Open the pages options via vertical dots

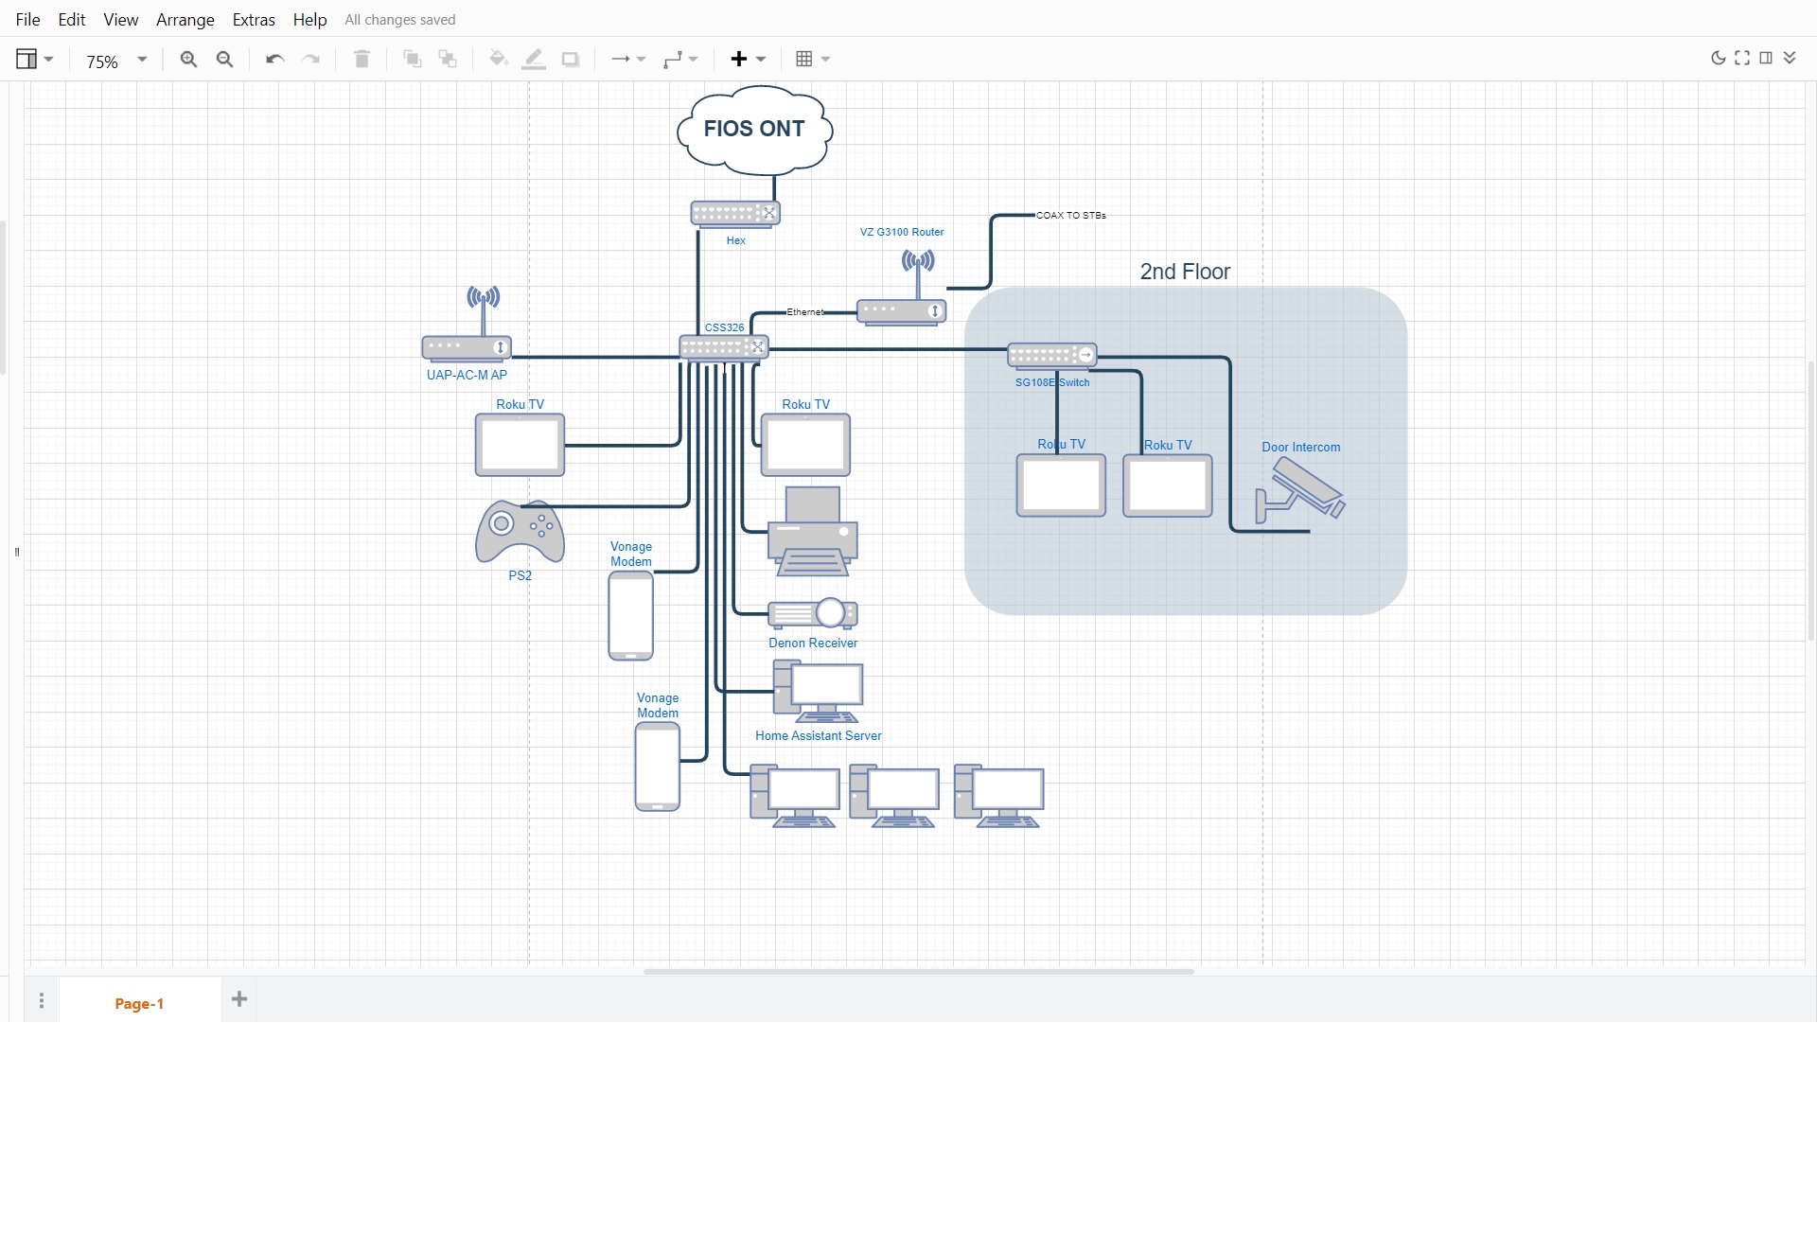(x=41, y=999)
